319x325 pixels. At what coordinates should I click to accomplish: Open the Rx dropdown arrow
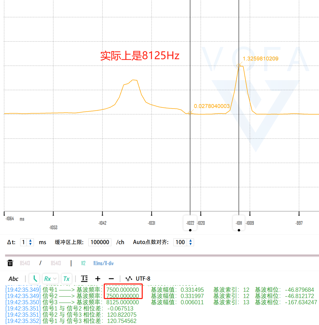click(x=55, y=279)
